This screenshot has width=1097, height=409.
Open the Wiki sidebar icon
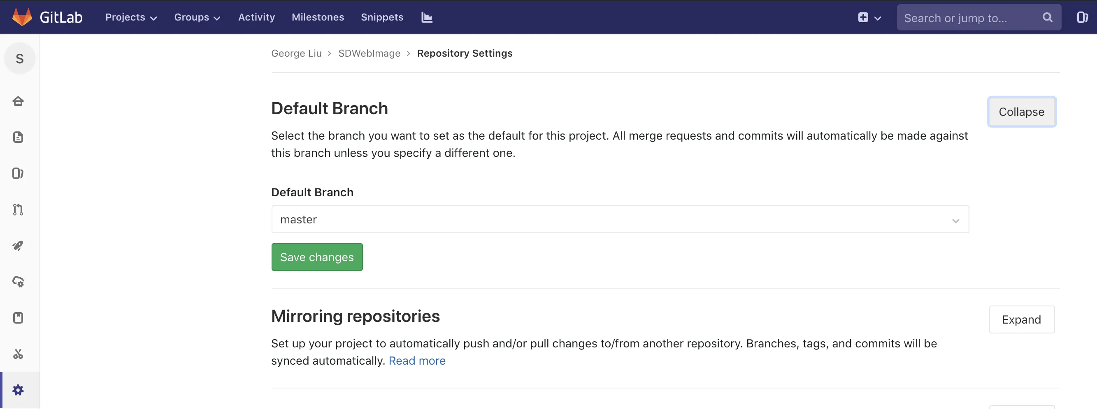click(19, 317)
